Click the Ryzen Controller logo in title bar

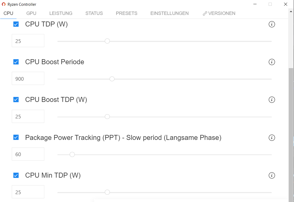(x=4, y=4)
